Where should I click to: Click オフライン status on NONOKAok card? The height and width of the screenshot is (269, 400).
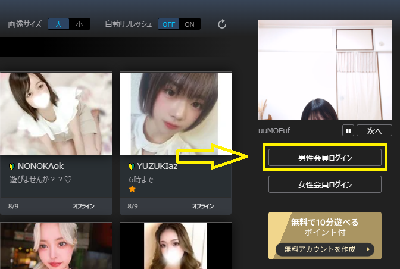coord(83,206)
